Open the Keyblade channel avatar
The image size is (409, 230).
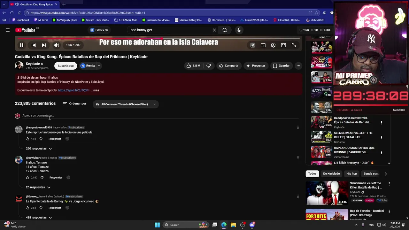point(19,65)
